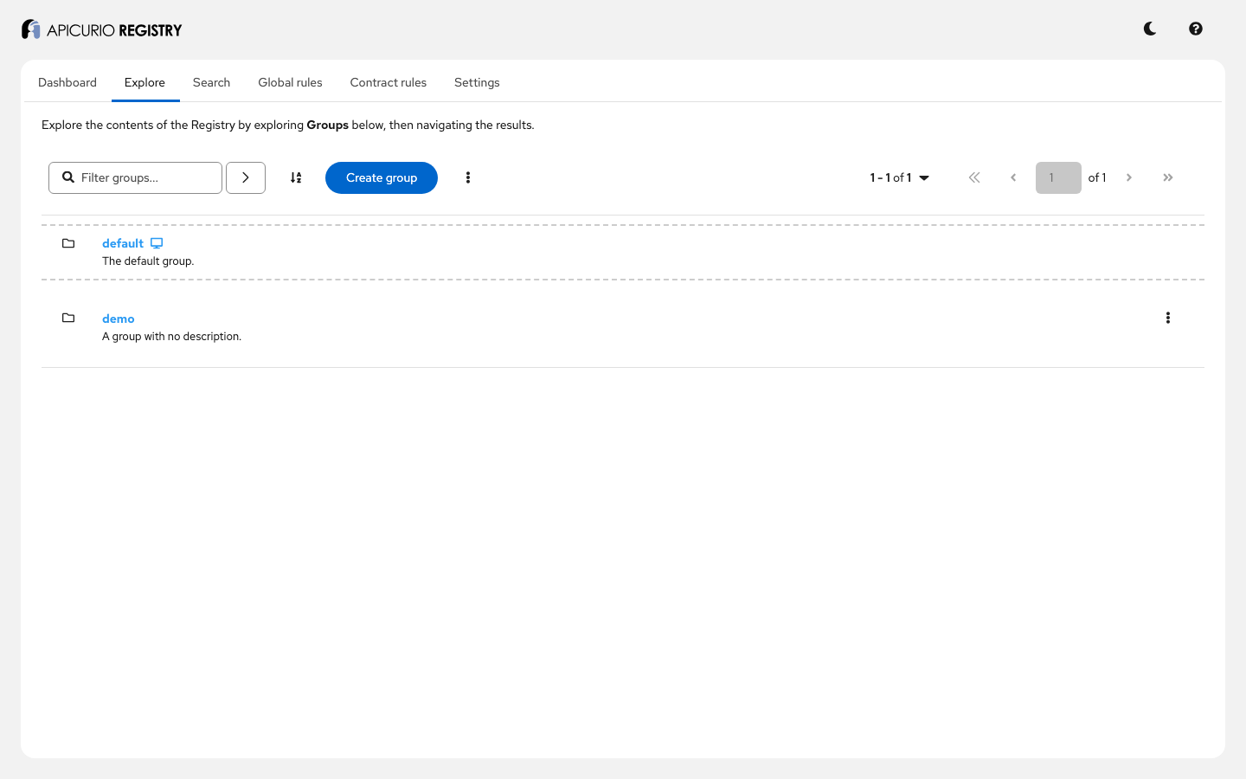Submit the group filter with arrow button

click(246, 177)
